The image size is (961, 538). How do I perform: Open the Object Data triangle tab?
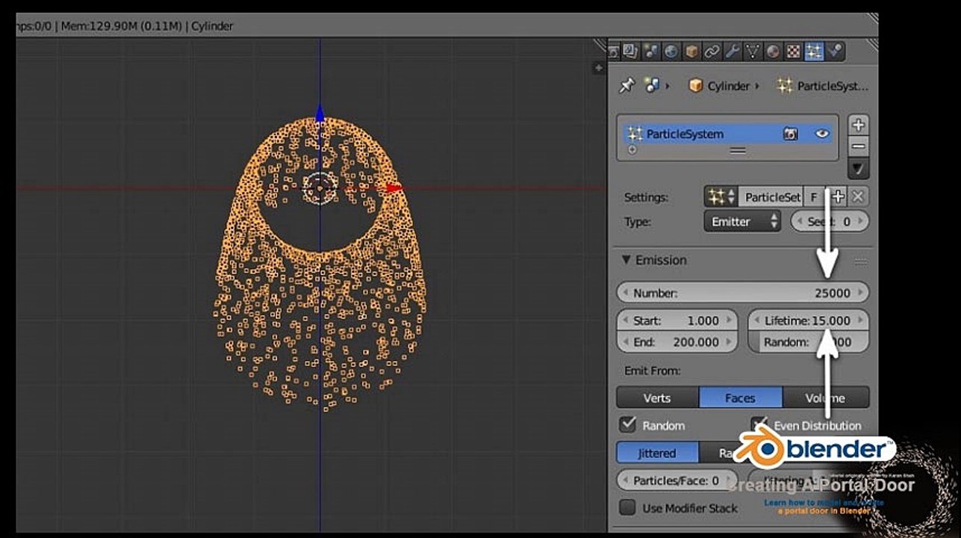click(753, 51)
